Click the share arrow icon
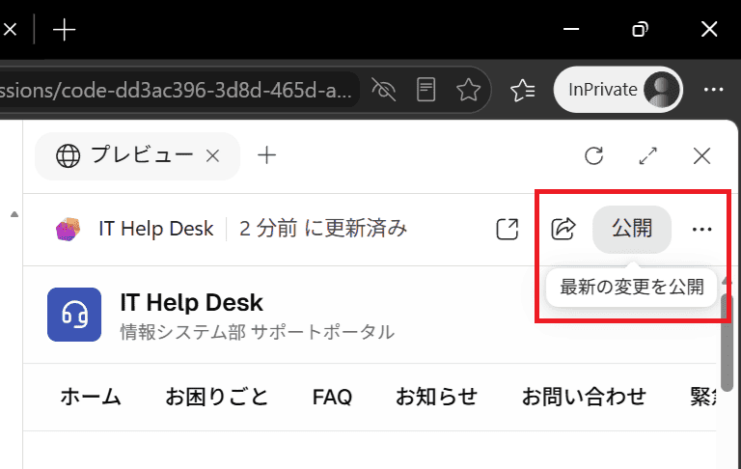Screen dimensions: 741x469 [563, 229]
